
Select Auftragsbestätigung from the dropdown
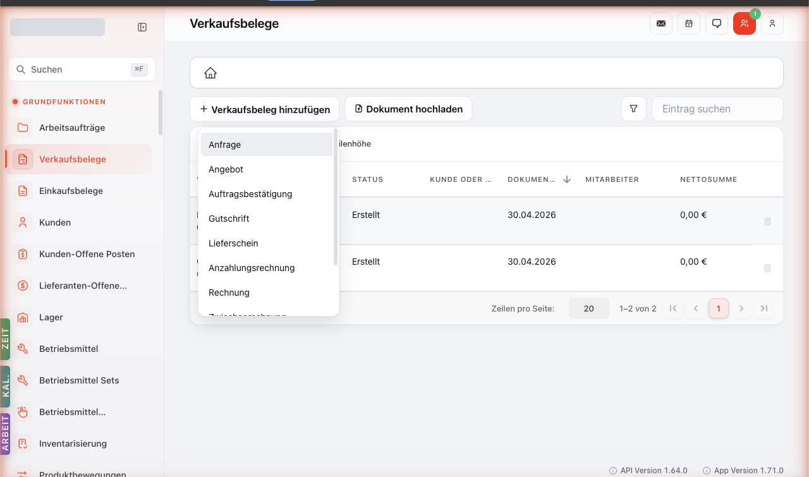coord(267,194)
